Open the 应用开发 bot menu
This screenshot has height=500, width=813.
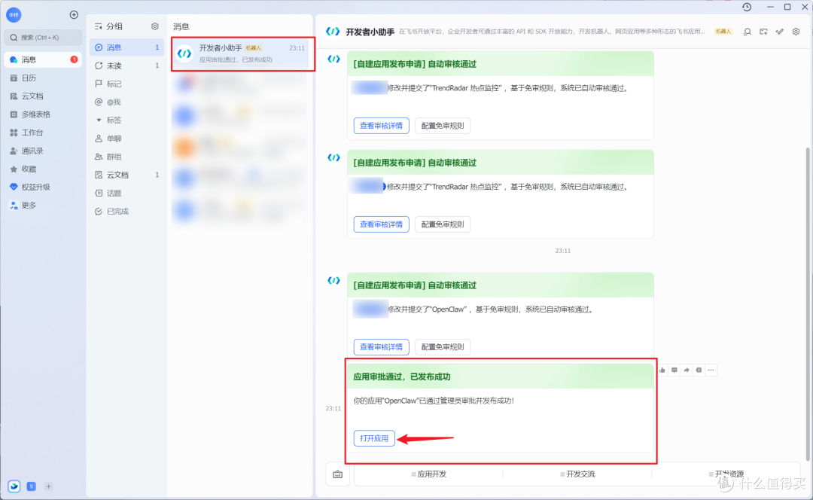click(x=429, y=474)
